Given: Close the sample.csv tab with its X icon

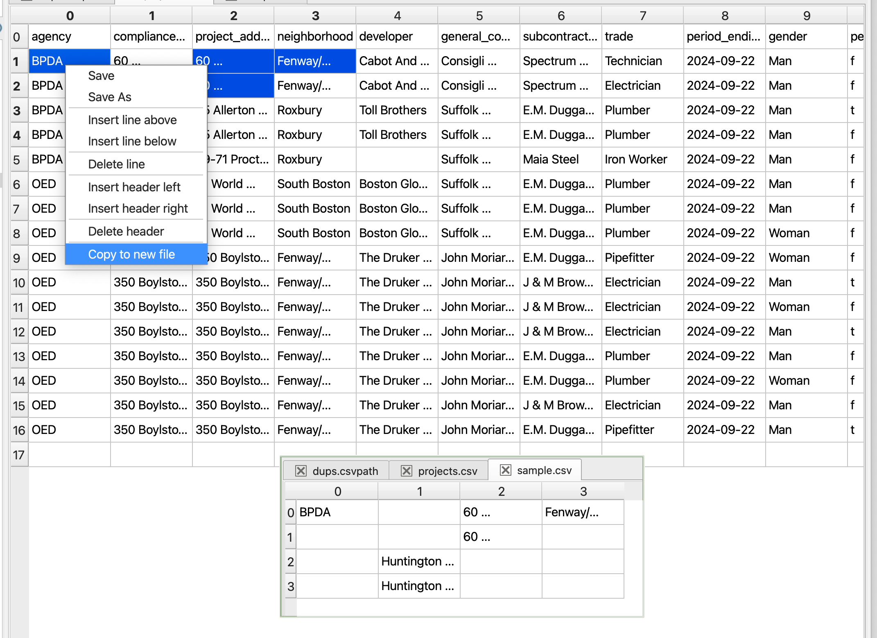Looking at the screenshot, I should pos(506,470).
